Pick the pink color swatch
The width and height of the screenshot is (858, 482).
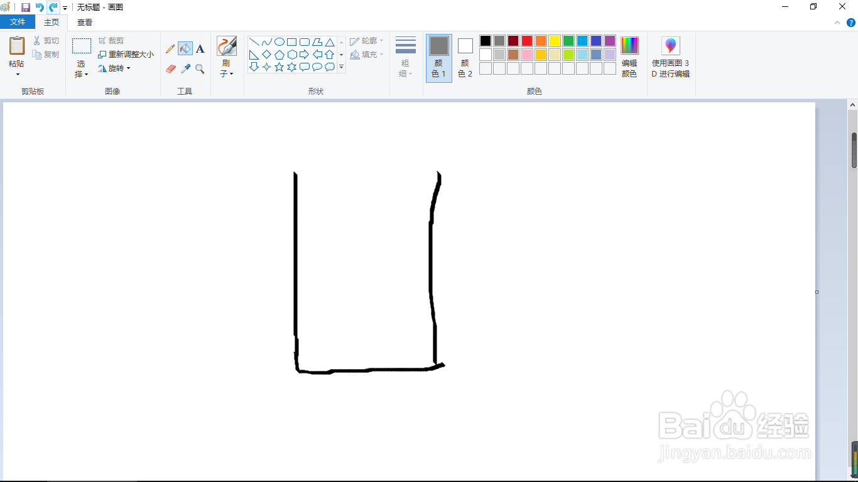pos(527,55)
